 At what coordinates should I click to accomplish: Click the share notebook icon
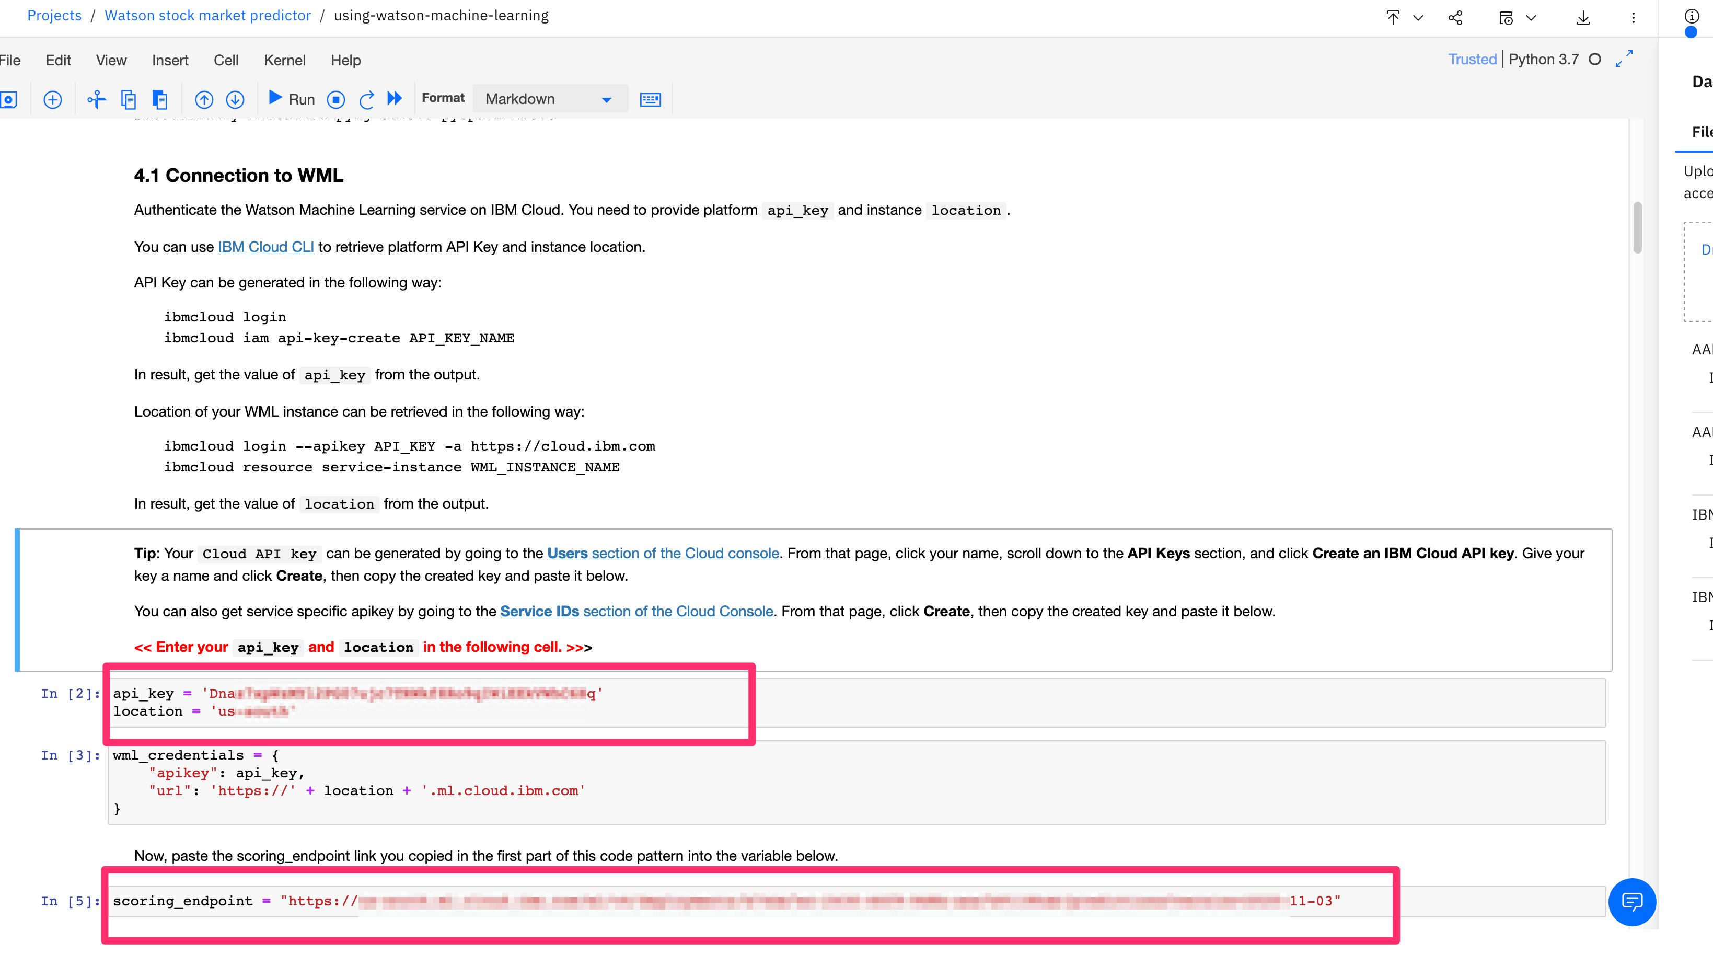(x=1455, y=18)
